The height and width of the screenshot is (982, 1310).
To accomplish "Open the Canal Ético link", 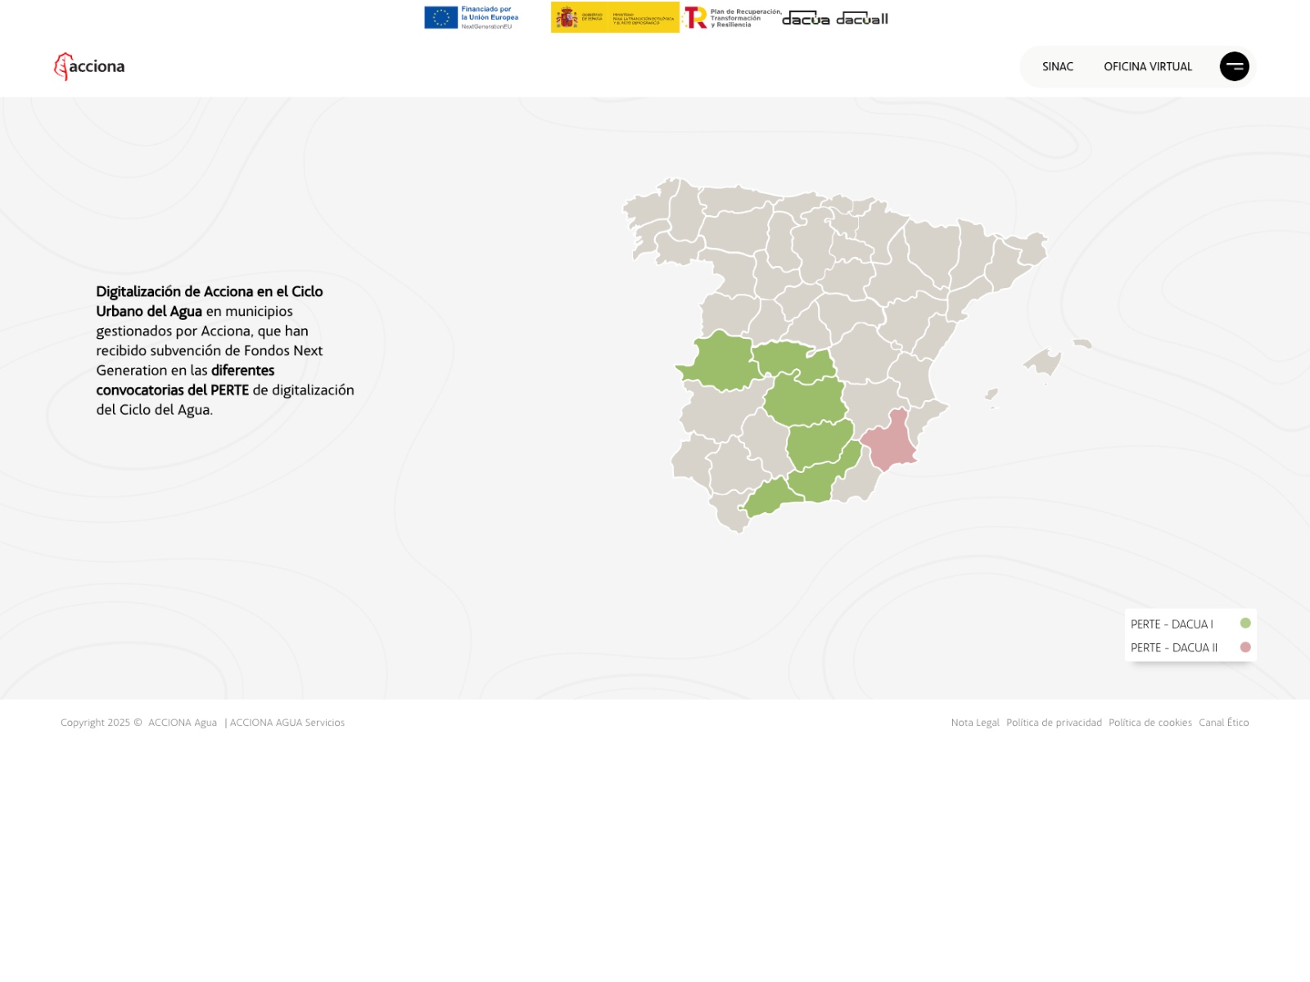I will 1223,722.
